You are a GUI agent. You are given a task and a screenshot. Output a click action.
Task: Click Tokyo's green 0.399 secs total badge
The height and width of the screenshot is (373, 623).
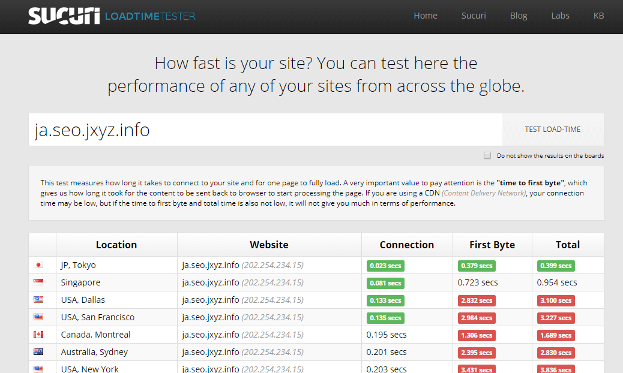coord(556,266)
